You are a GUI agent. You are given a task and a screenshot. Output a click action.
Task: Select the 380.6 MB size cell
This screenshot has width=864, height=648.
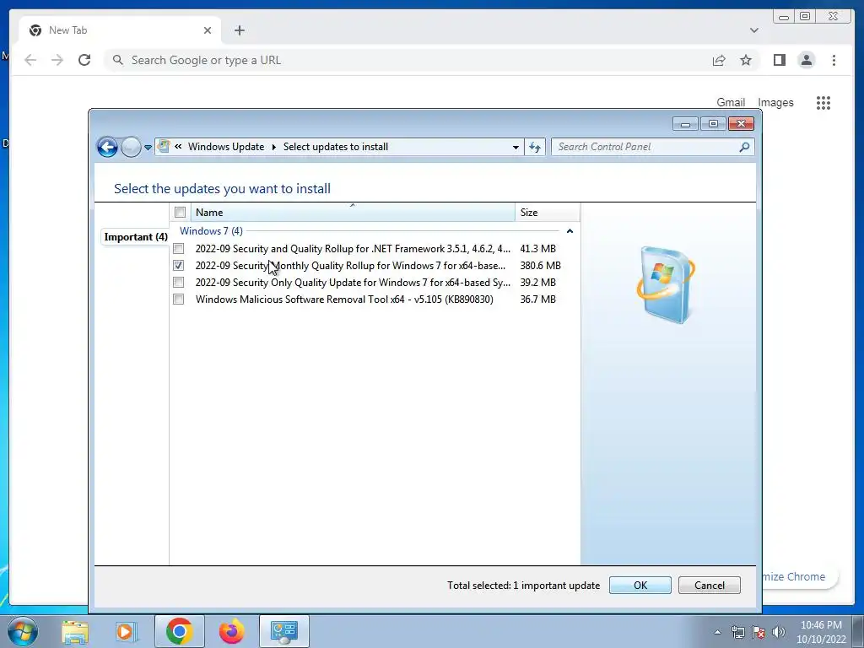(x=541, y=266)
